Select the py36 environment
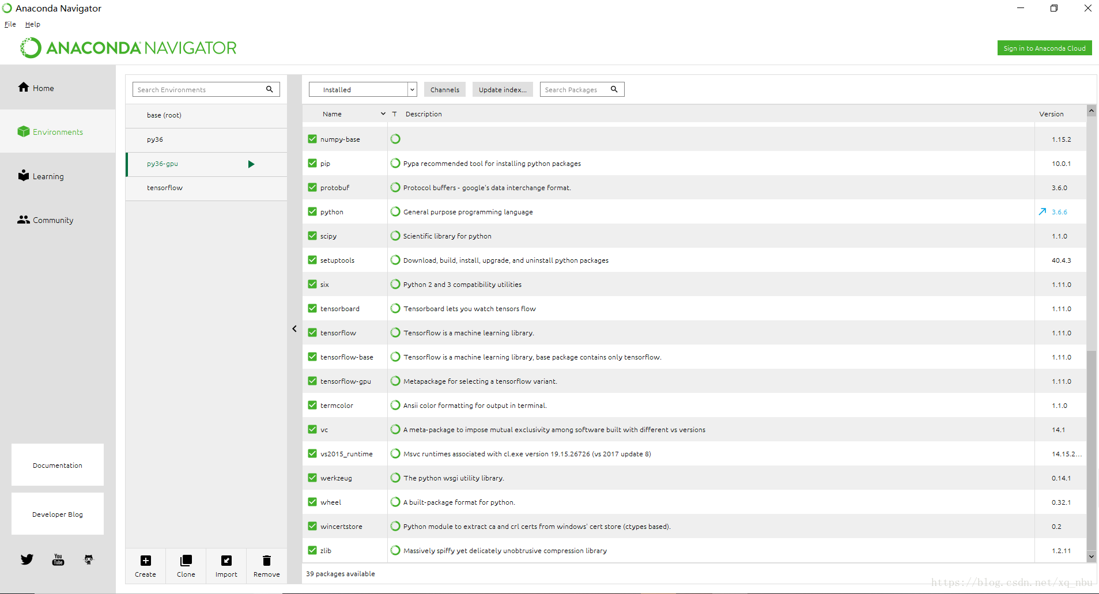The width and height of the screenshot is (1099, 594). tap(206, 139)
